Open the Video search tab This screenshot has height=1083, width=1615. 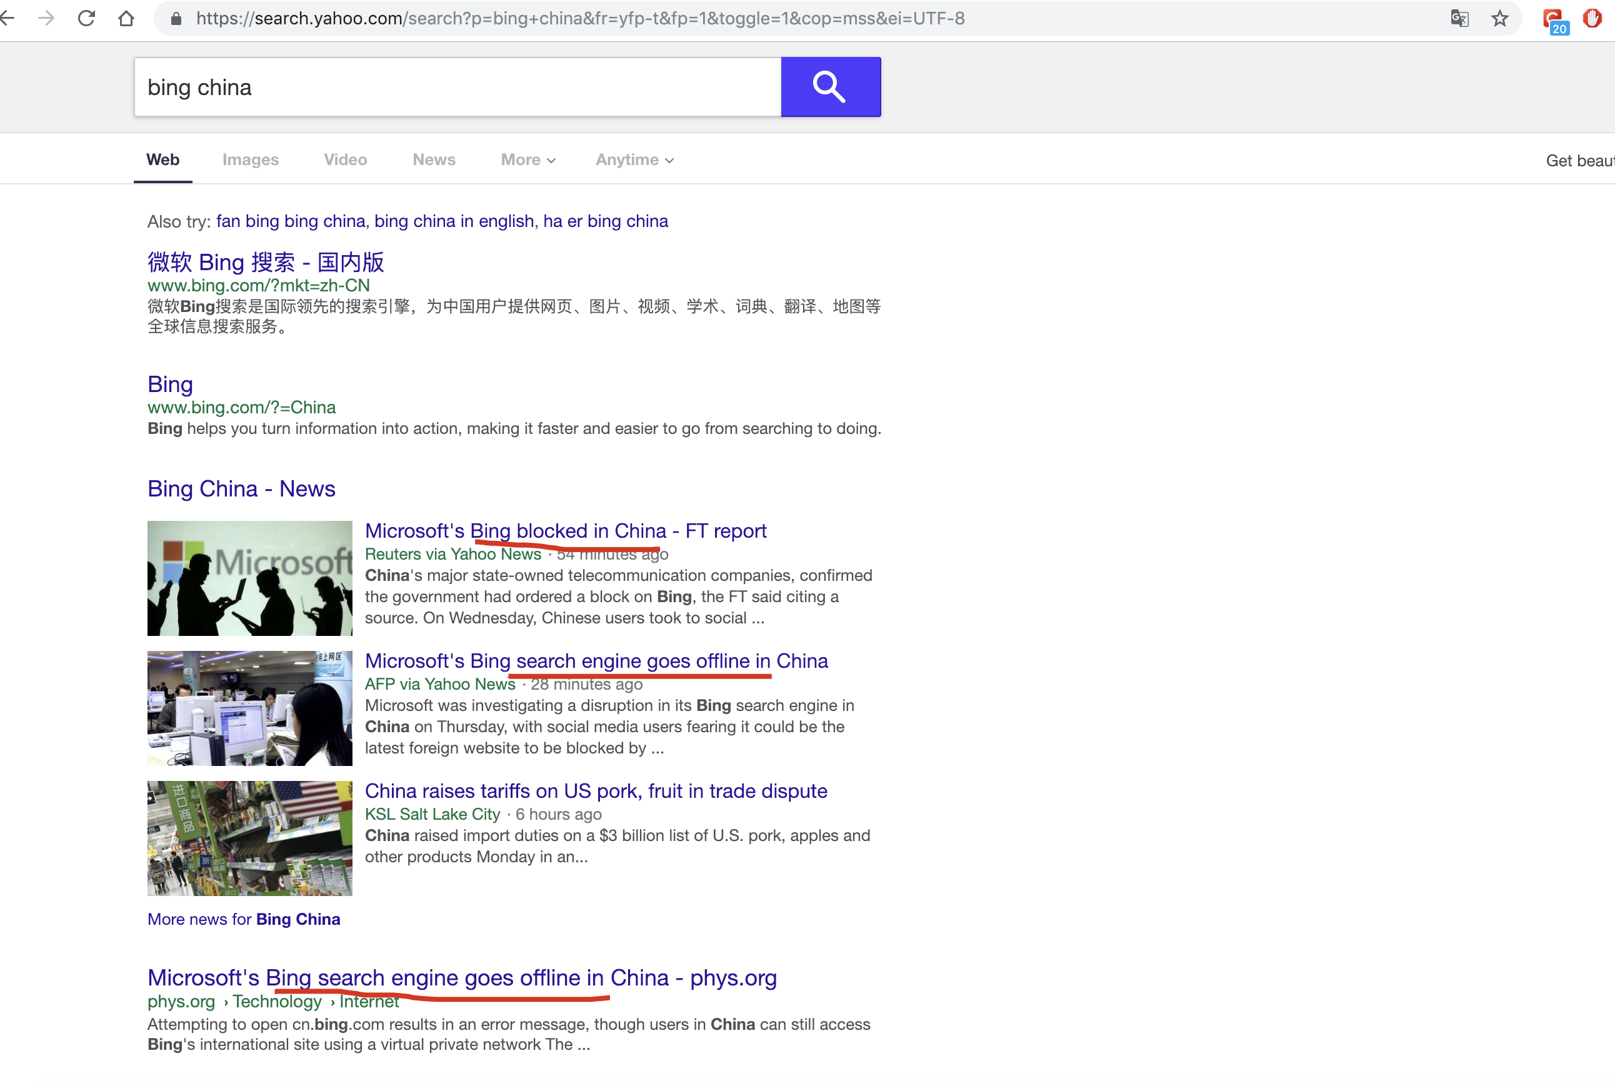click(345, 159)
